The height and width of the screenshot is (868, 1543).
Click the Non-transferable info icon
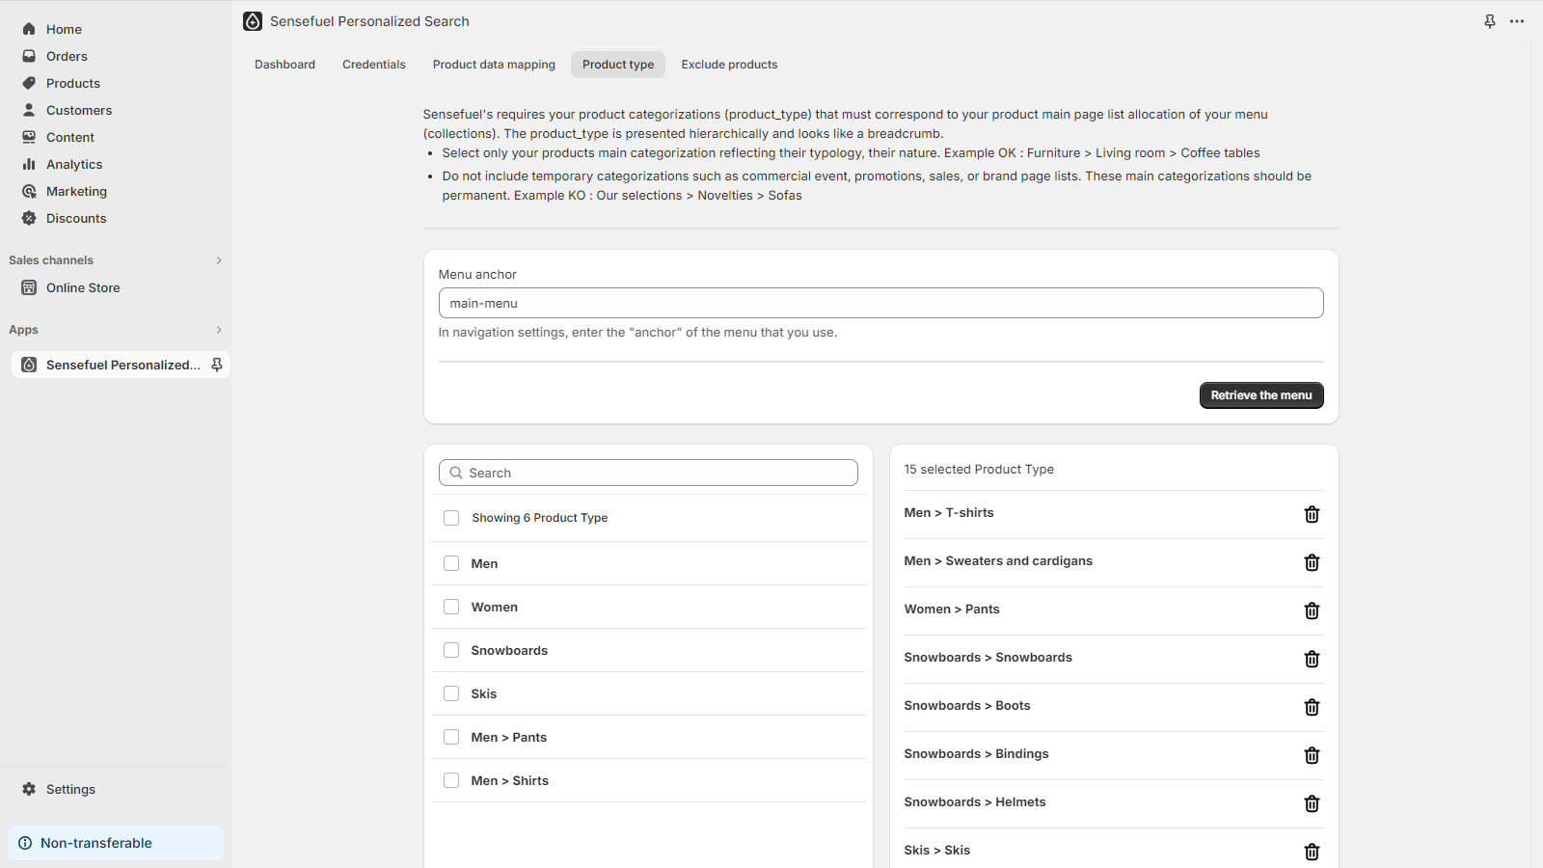coord(25,843)
